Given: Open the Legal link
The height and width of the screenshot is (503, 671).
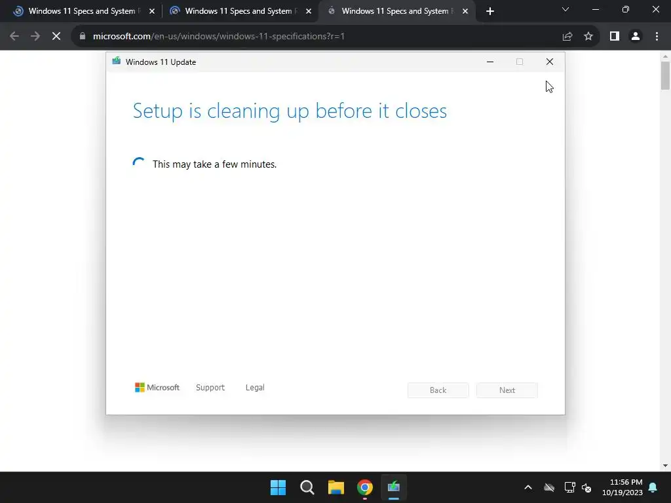Looking at the screenshot, I should click(x=255, y=388).
